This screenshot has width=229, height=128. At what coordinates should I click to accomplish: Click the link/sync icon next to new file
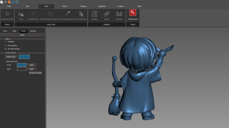[5, 2]
